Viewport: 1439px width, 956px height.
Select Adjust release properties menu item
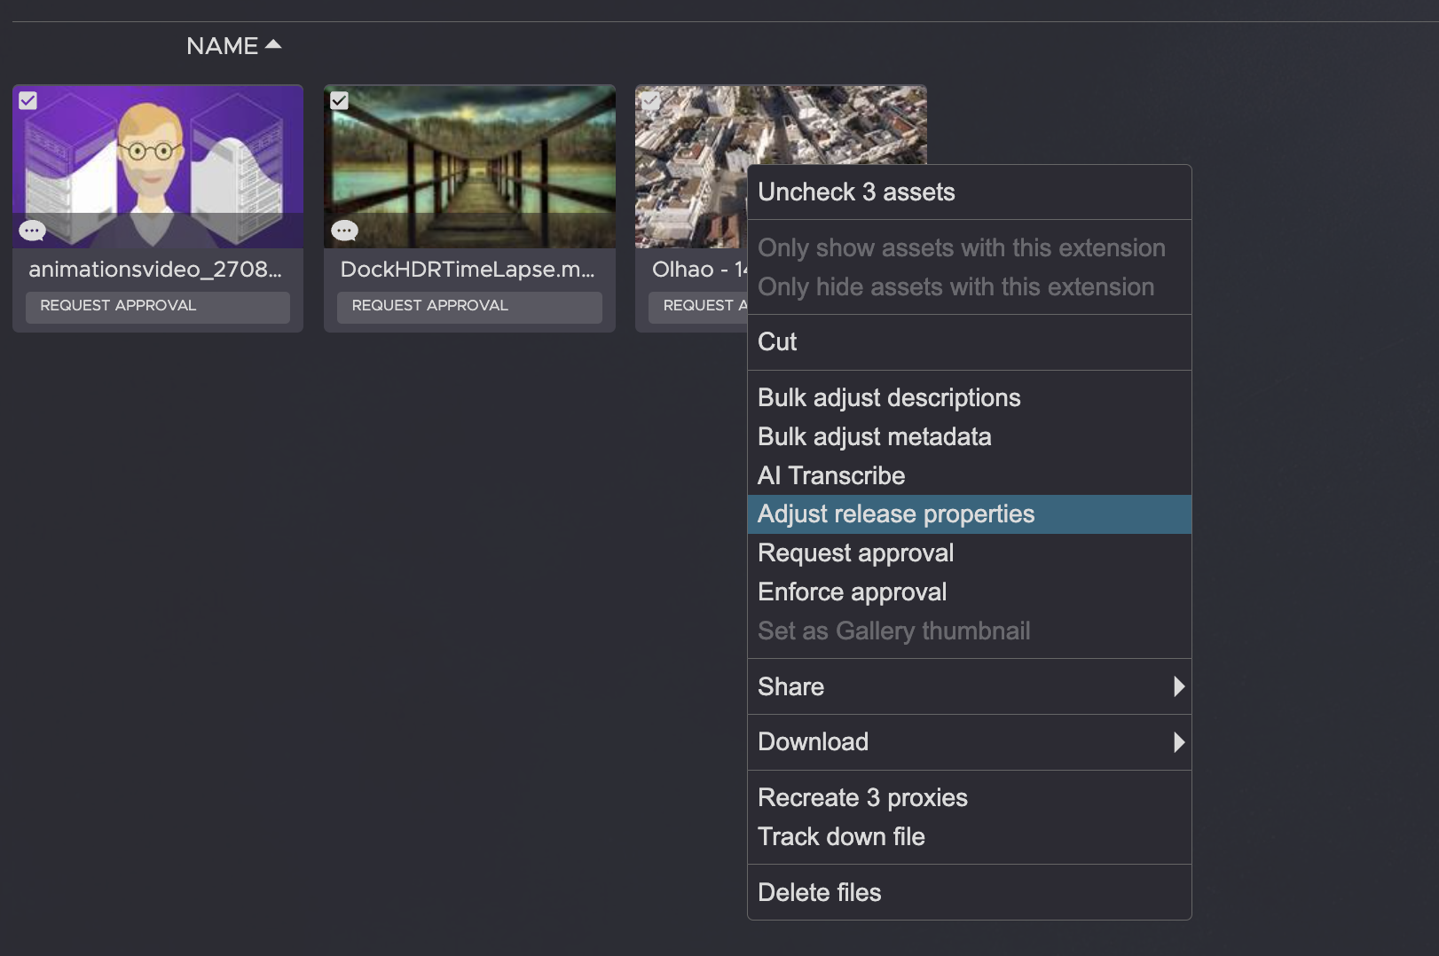click(896, 514)
